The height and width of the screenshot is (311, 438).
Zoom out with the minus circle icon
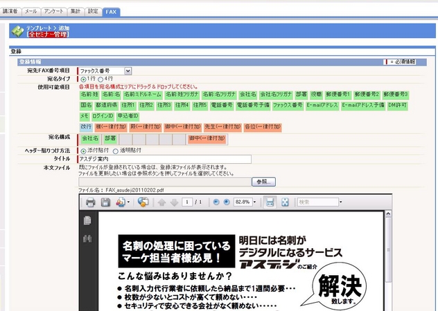point(216,202)
